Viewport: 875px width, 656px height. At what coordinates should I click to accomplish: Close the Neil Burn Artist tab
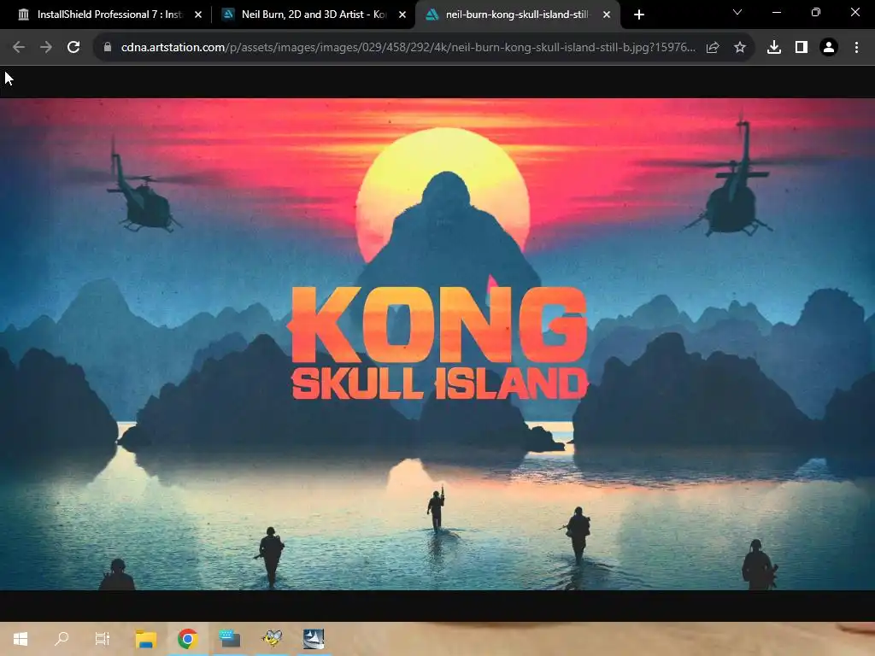pyautogui.click(x=402, y=15)
